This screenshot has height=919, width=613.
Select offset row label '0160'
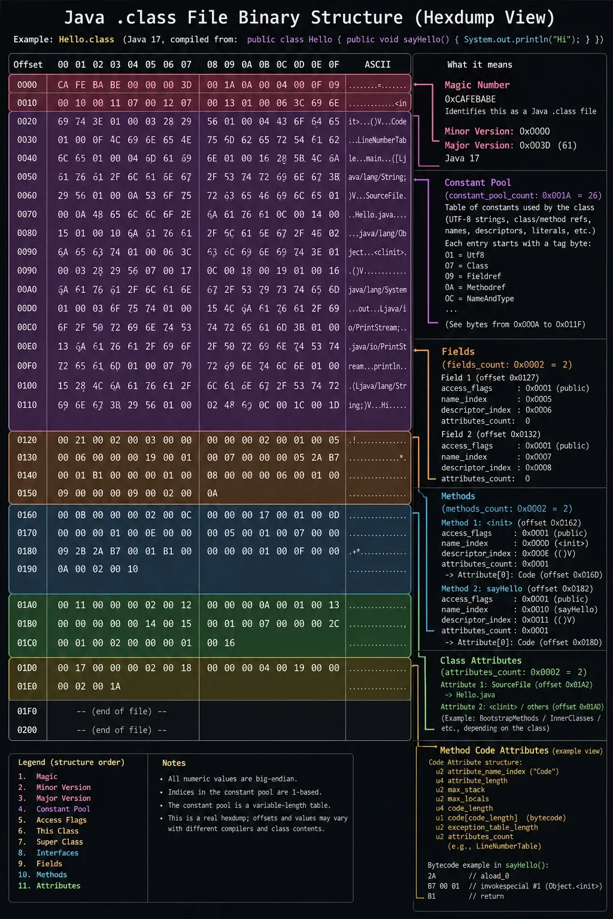[x=27, y=515]
